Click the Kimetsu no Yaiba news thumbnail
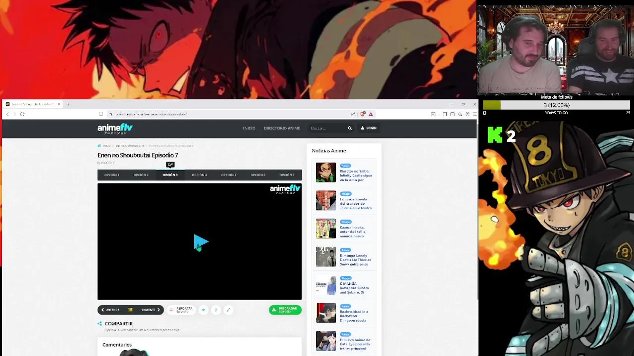Screen dimensions: 634x356 (x=326, y=173)
